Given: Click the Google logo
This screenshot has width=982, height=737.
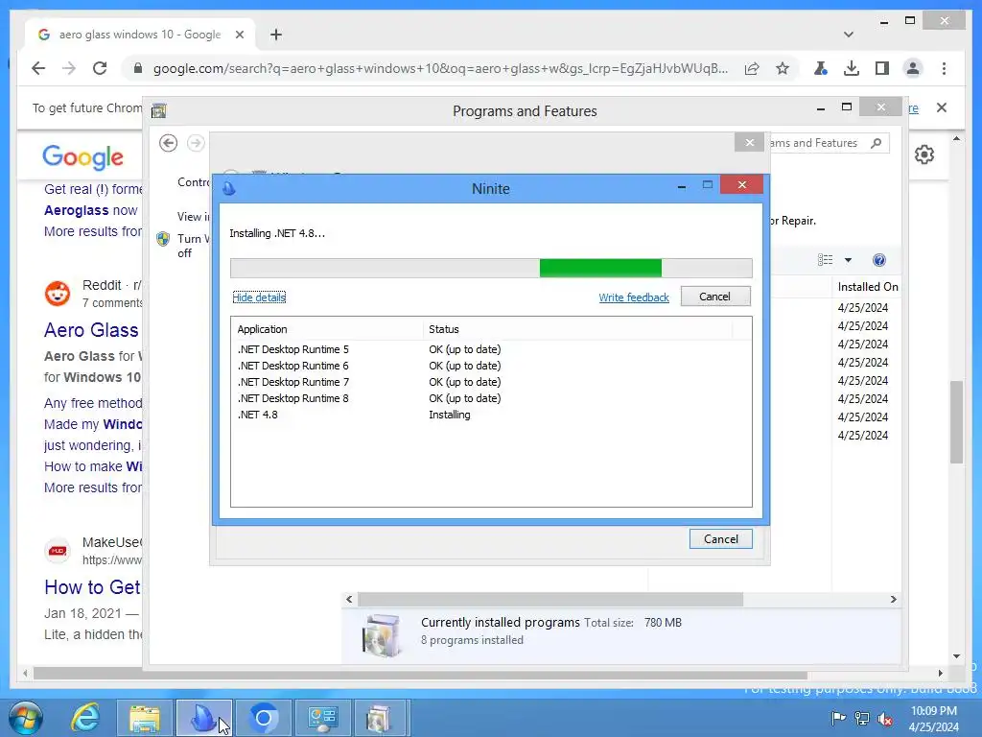Looking at the screenshot, I should click(82, 156).
